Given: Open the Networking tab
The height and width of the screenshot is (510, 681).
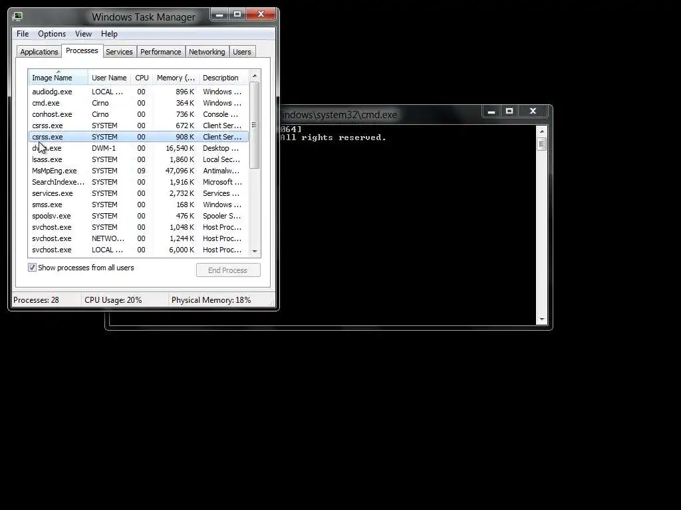Looking at the screenshot, I should tap(207, 52).
